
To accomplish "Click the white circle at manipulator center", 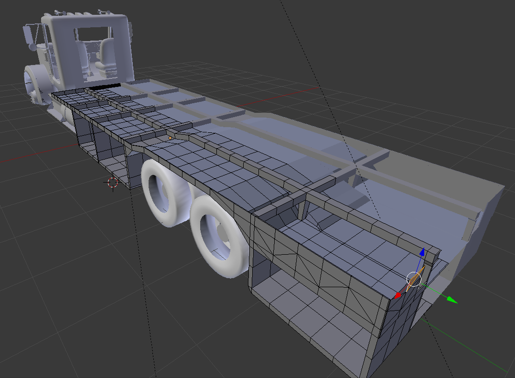I will point(414,279).
